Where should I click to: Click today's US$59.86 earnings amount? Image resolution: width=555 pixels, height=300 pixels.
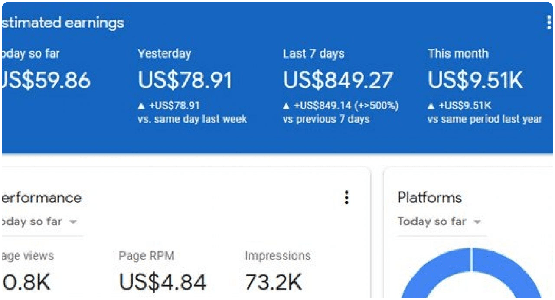46,81
